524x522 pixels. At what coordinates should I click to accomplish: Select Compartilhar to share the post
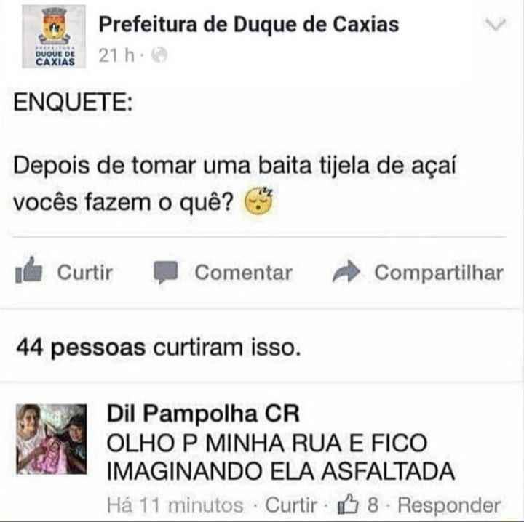point(439,273)
